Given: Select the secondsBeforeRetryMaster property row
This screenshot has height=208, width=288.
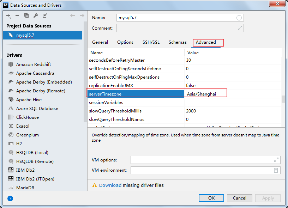Looking at the screenshot, I should pos(184,60).
